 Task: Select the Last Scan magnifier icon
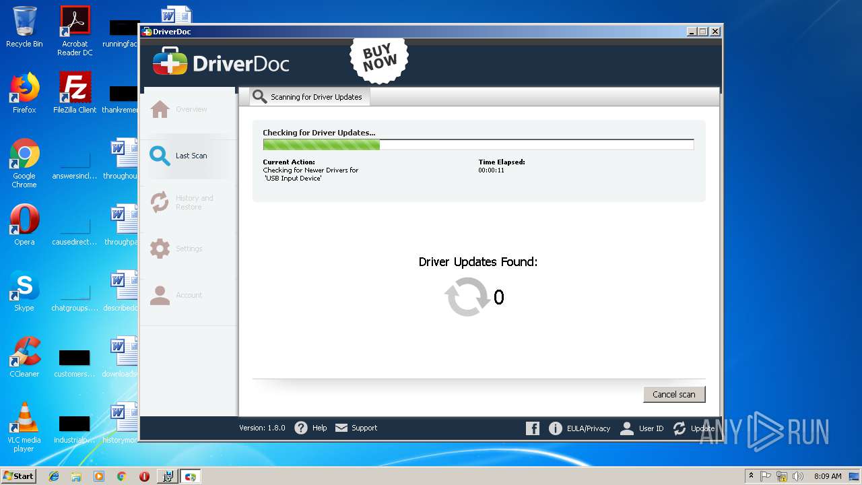pos(160,156)
